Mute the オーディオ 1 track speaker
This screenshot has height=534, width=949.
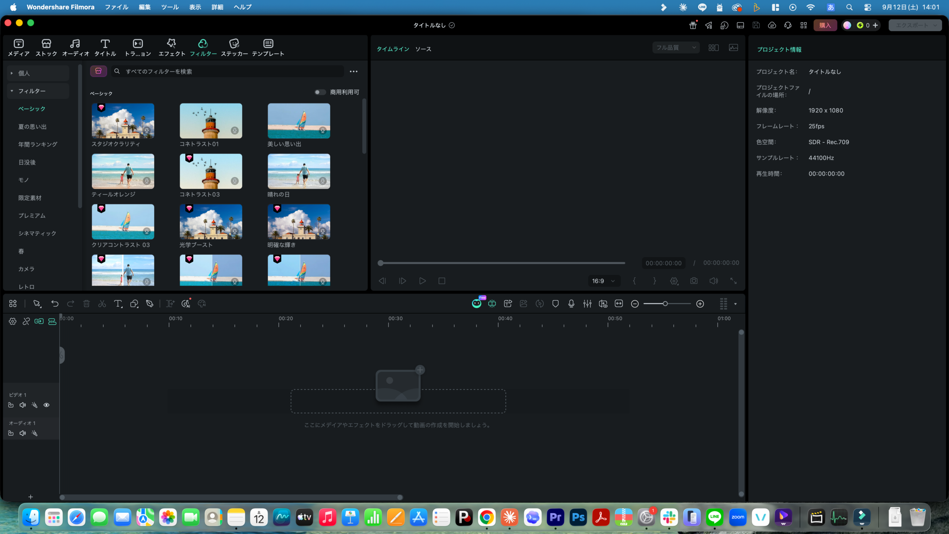pyautogui.click(x=23, y=433)
